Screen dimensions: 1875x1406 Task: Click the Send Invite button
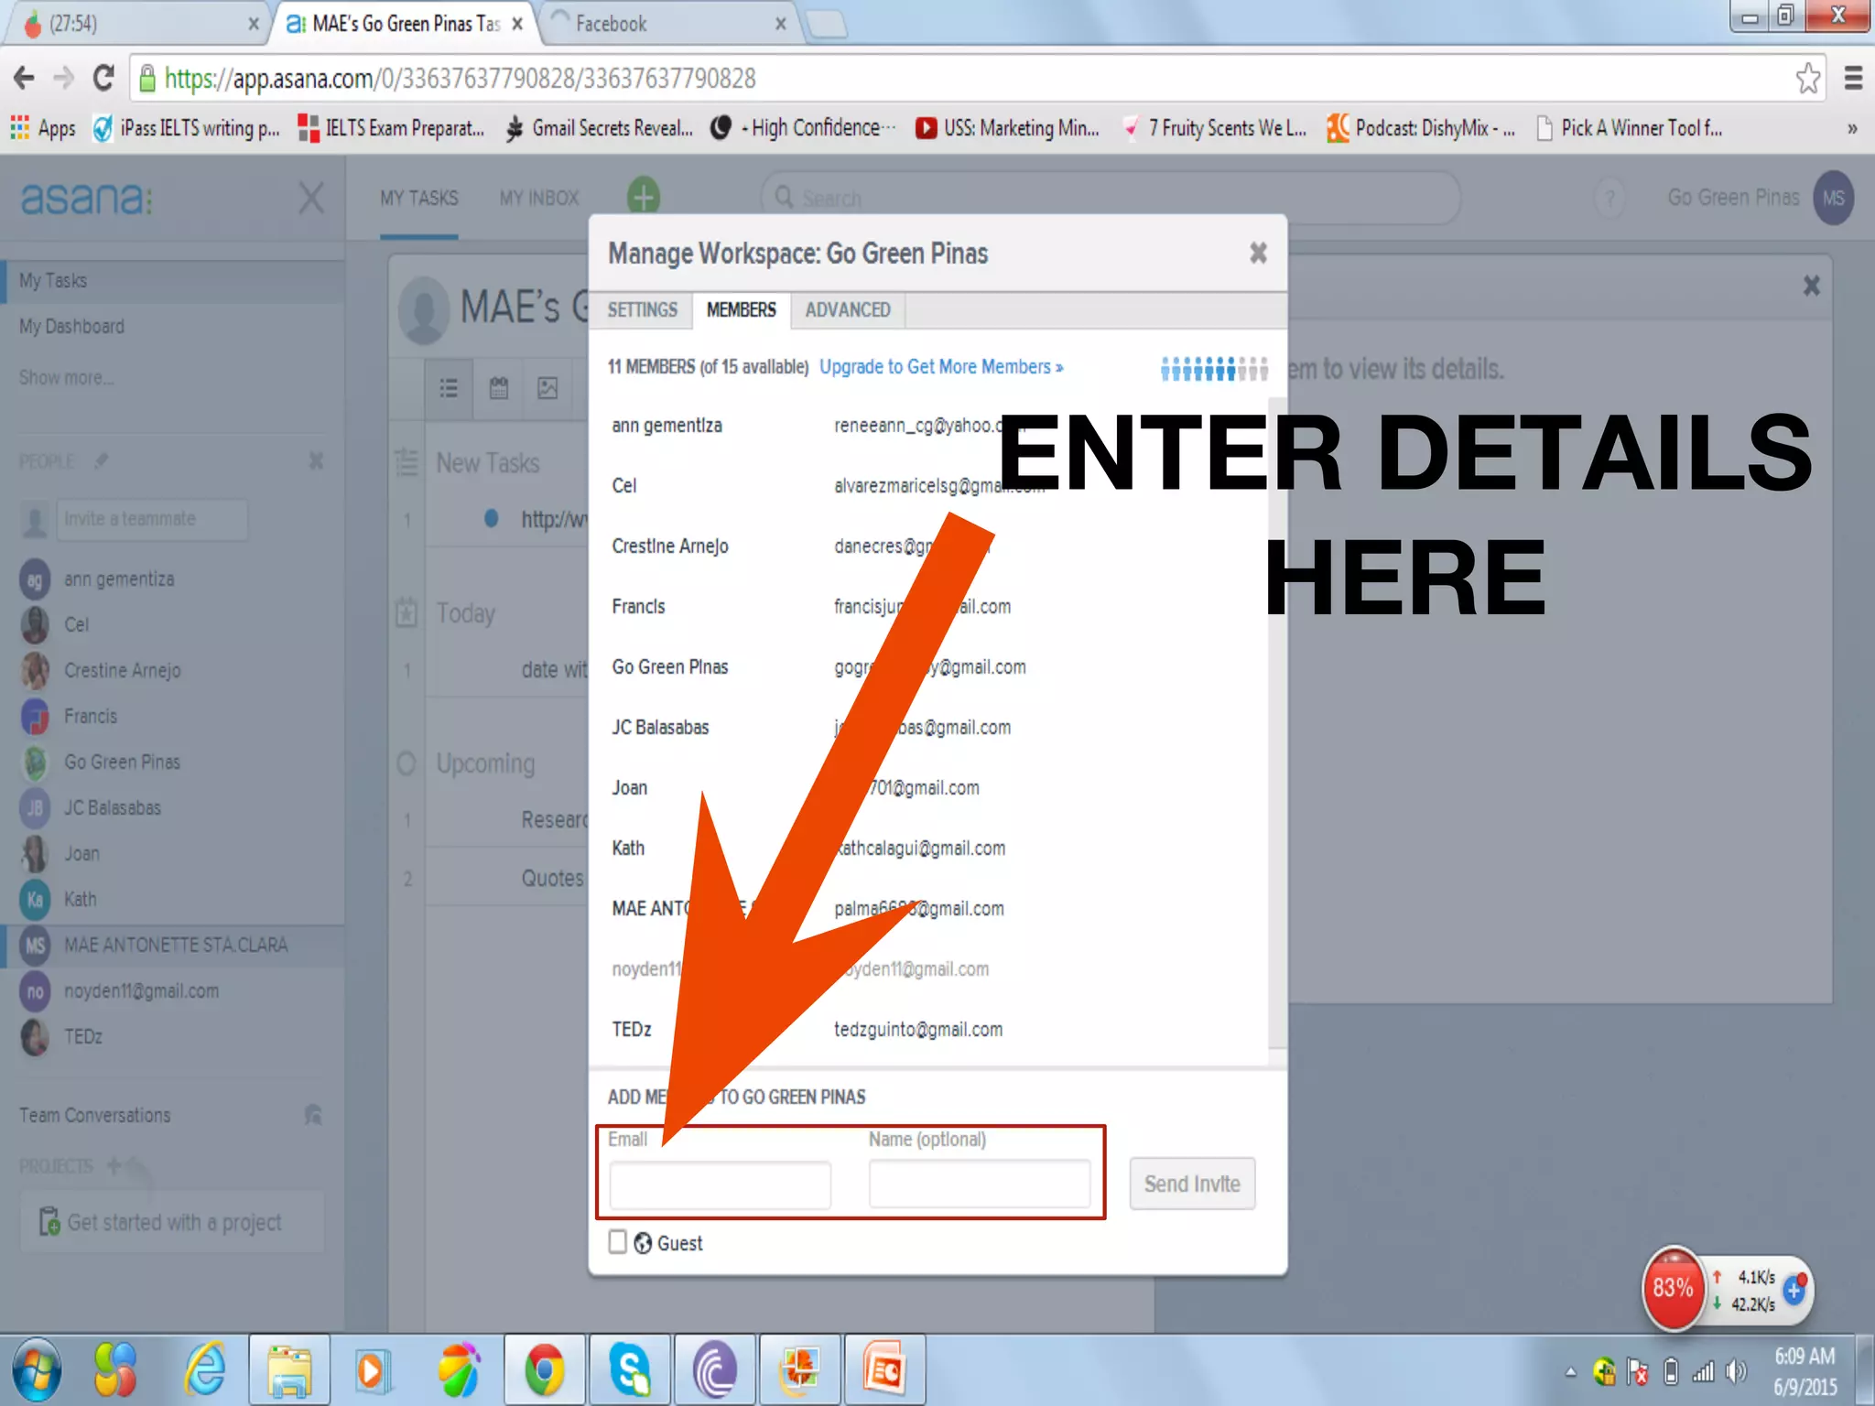(1192, 1184)
